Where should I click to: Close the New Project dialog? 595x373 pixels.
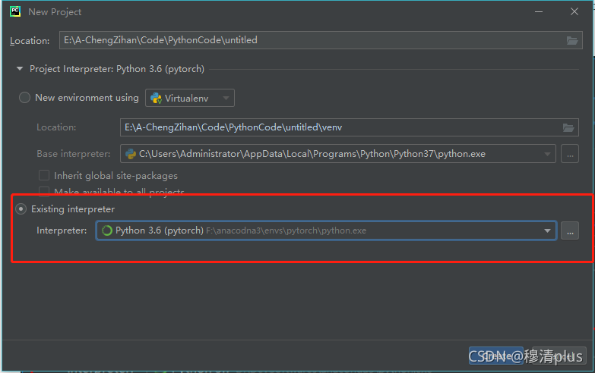coord(574,11)
